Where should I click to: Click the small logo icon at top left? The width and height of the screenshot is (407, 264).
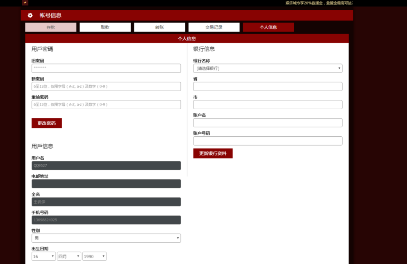tap(25, 3)
